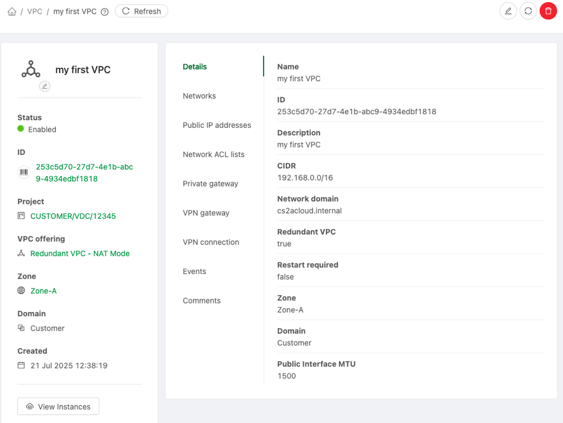Click the VPC offering icon beside Redundant VPC
Image resolution: width=563 pixels, height=423 pixels.
click(21, 253)
